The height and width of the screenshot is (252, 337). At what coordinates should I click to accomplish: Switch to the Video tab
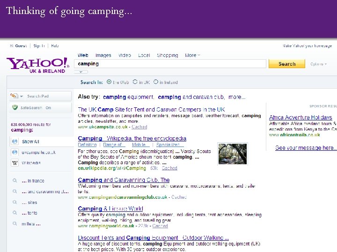pos(125,55)
